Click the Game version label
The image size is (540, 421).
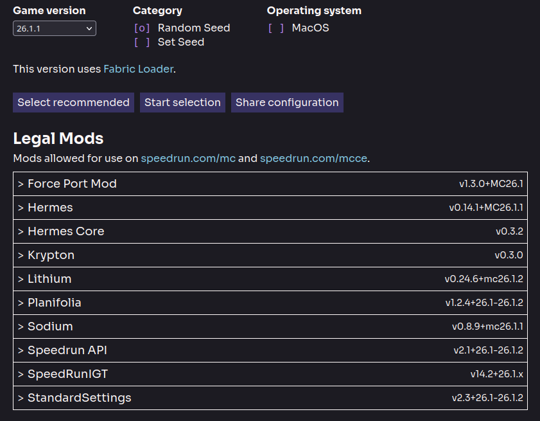[49, 11]
